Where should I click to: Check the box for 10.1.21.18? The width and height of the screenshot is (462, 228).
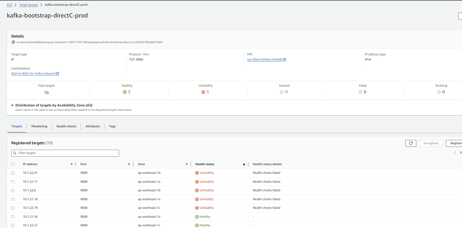point(13,199)
